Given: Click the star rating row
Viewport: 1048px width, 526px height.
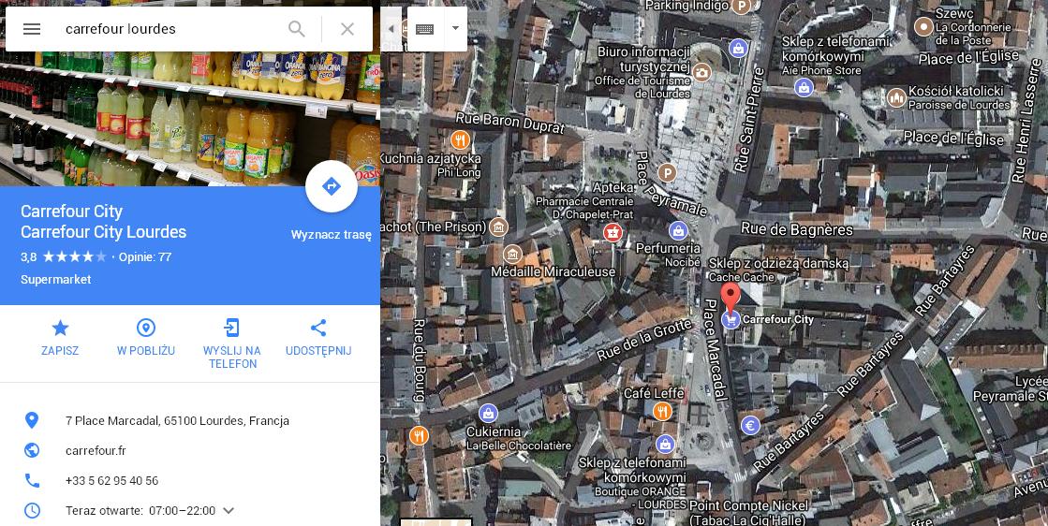Looking at the screenshot, I should click(75, 257).
